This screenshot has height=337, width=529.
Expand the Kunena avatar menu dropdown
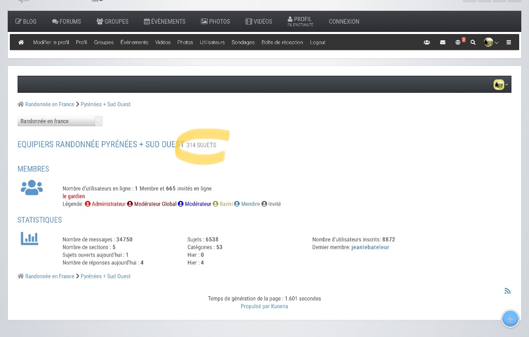click(x=500, y=85)
